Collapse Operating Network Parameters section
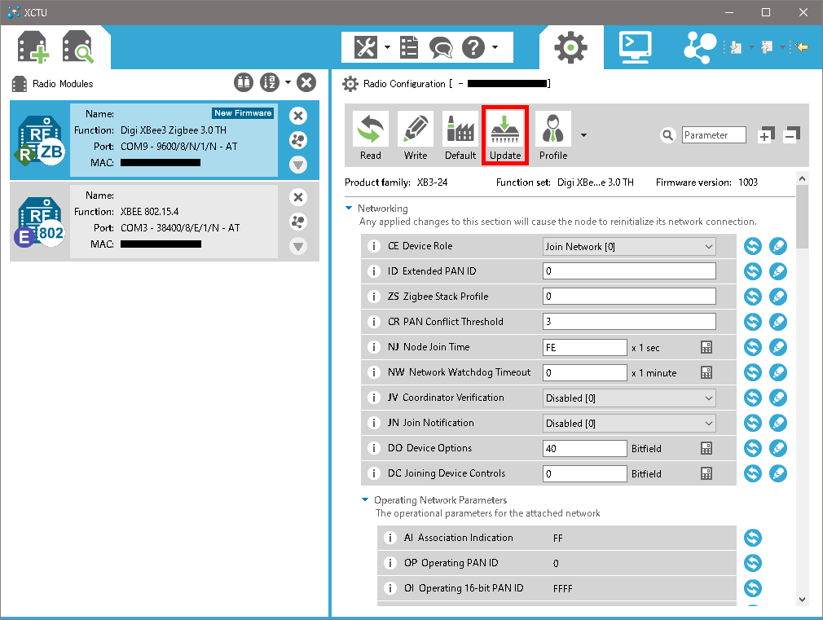The image size is (823, 620). [365, 499]
